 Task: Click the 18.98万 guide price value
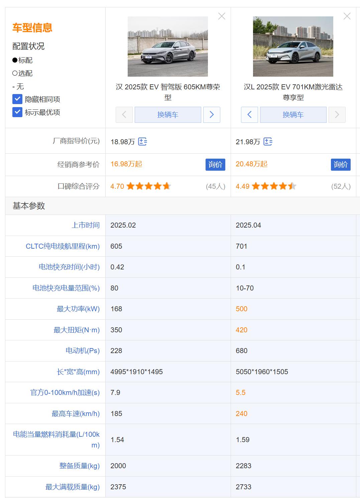coord(123,142)
